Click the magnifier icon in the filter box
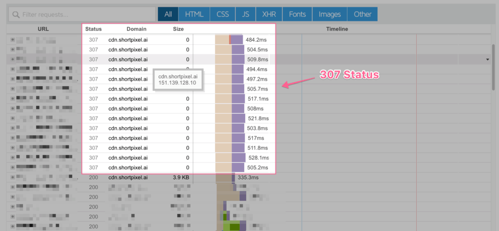The width and height of the screenshot is (499, 231). (16, 15)
